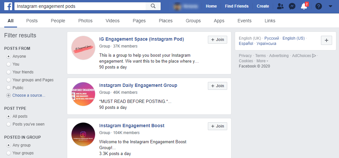Switch to the Links tab

270,21
